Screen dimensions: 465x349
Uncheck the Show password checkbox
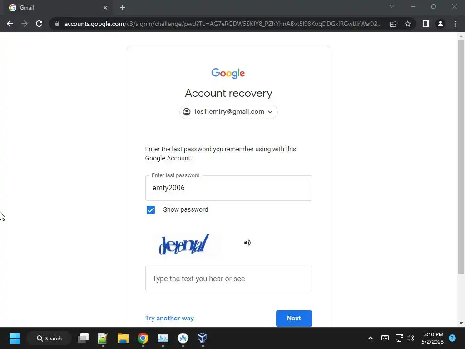point(151,210)
